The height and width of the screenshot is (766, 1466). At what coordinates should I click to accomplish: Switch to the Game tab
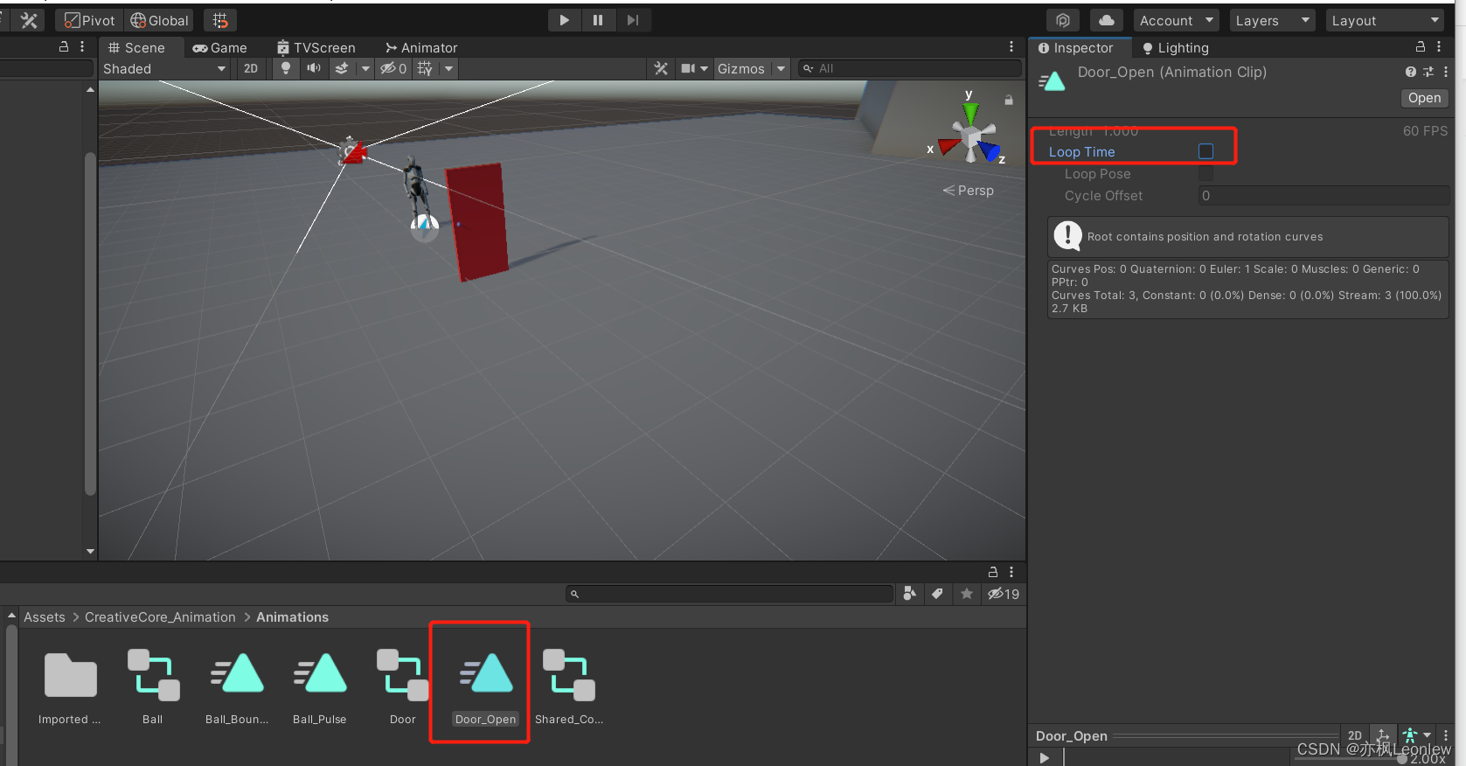pyautogui.click(x=220, y=48)
